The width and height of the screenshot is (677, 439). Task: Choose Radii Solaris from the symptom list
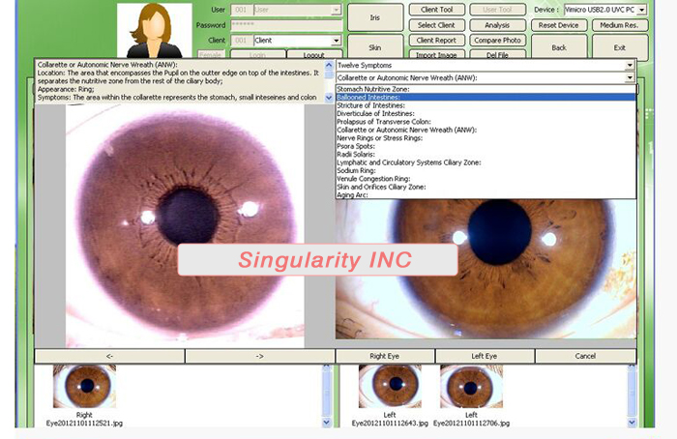tap(360, 153)
